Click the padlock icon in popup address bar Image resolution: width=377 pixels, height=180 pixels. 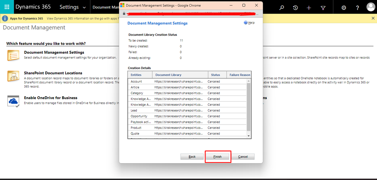(x=124, y=14)
